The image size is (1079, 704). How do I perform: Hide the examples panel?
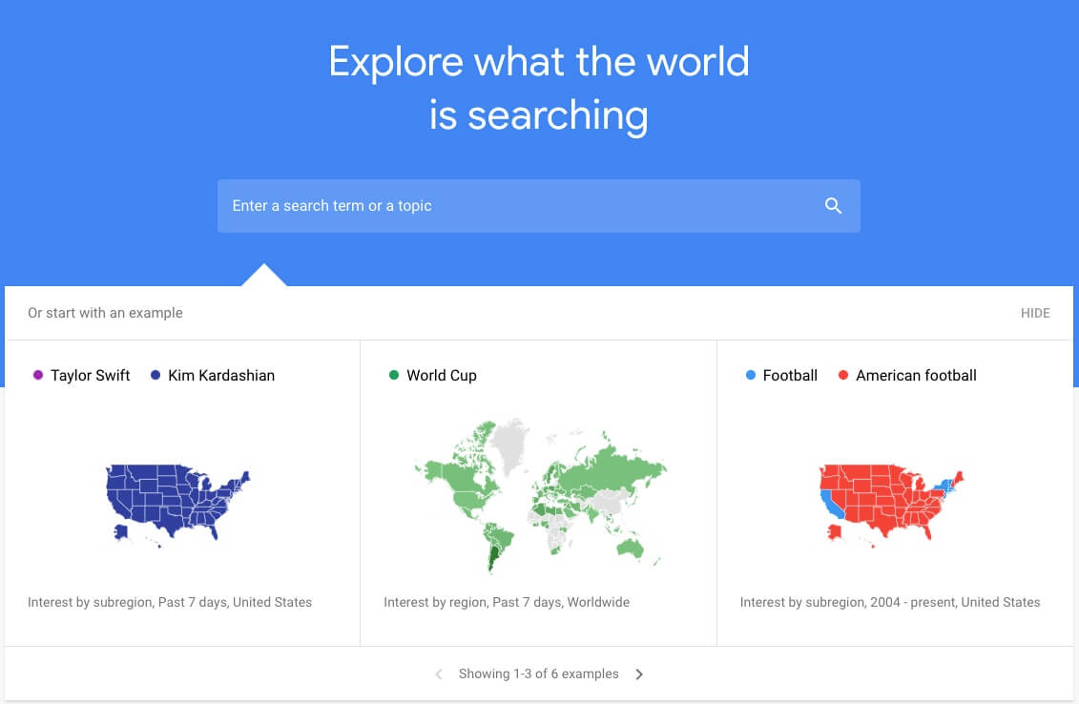(x=1034, y=313)
